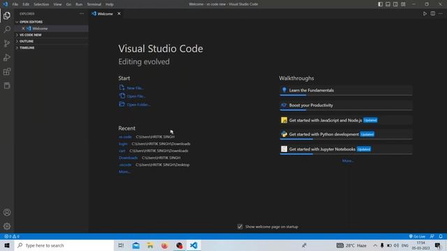Open the Go menu
The width and height of the screenshot is (447, 251).
coord(68,4)
